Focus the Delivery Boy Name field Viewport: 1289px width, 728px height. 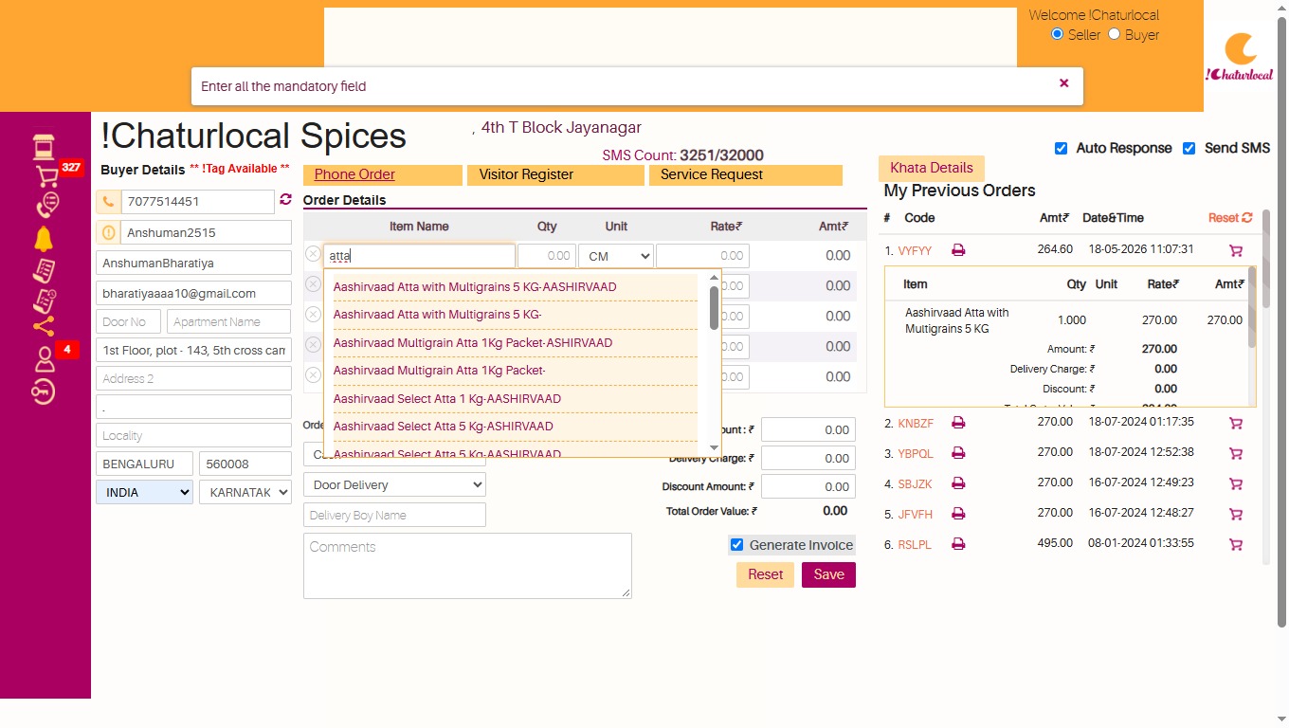(394, 515)
